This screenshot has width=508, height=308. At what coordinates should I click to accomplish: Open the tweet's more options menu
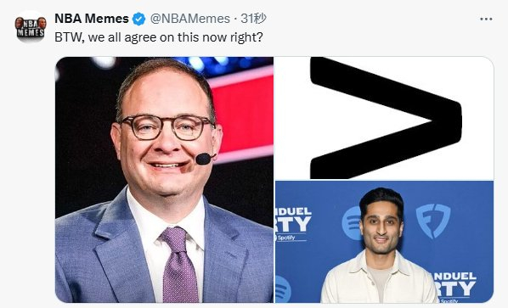point(486,19)
